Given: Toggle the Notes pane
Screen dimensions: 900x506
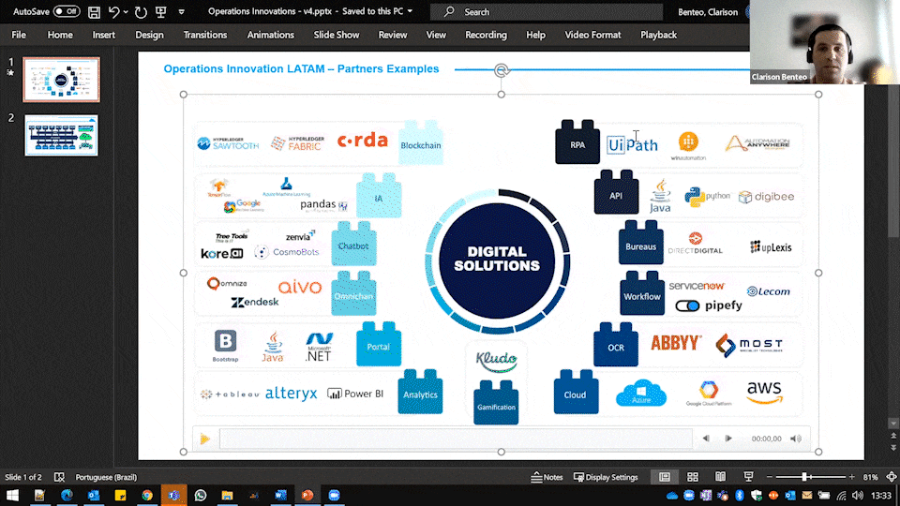Looking at the screenshot, I should (546, 477).
